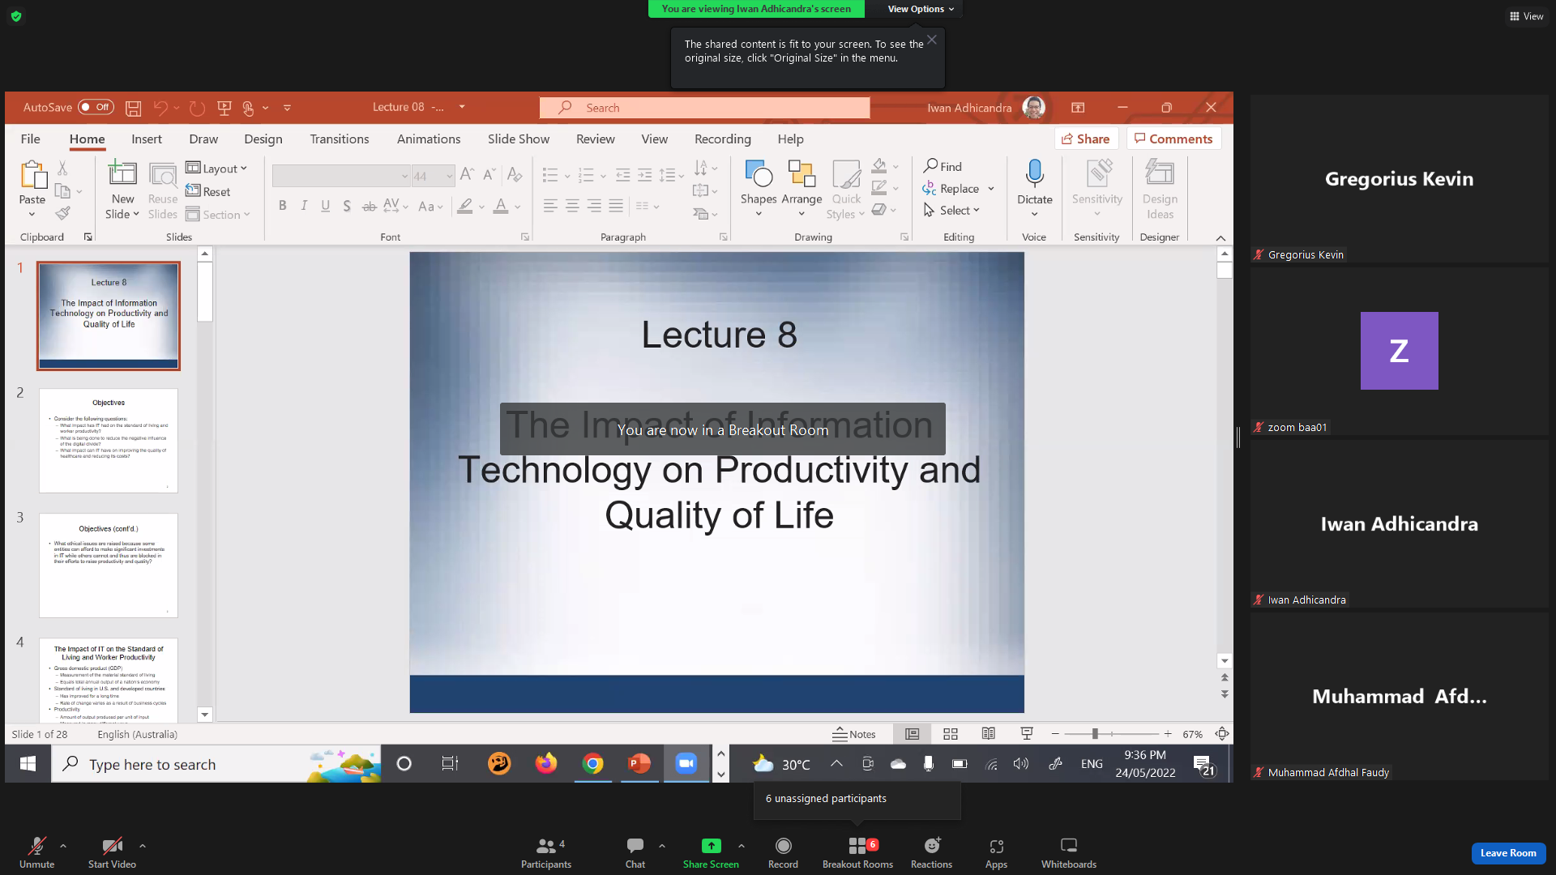This screenshot has height=875, width=1556.
Task: Click the Format Painter brush icon
Action: point(62,214)
